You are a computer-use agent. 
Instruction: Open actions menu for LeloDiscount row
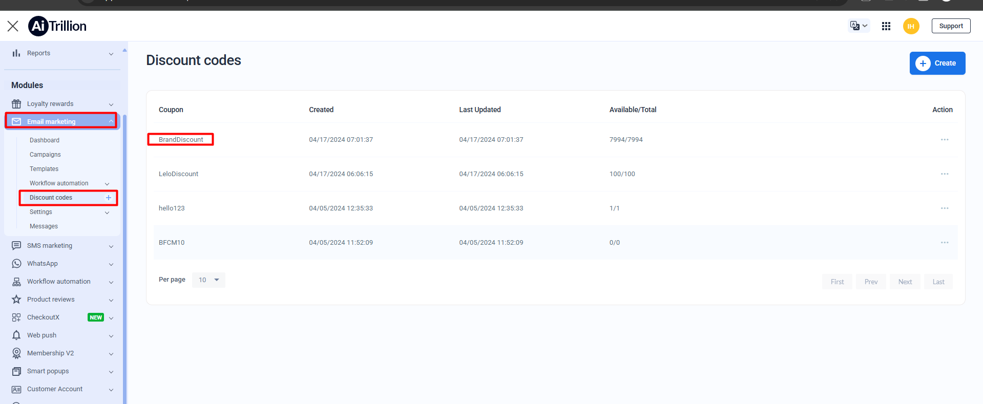[x=945, y=174]
